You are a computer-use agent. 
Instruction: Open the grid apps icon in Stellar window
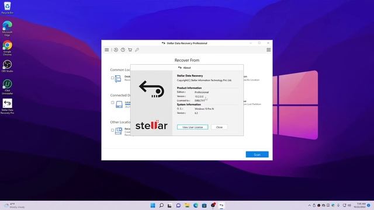pos(269,50)
